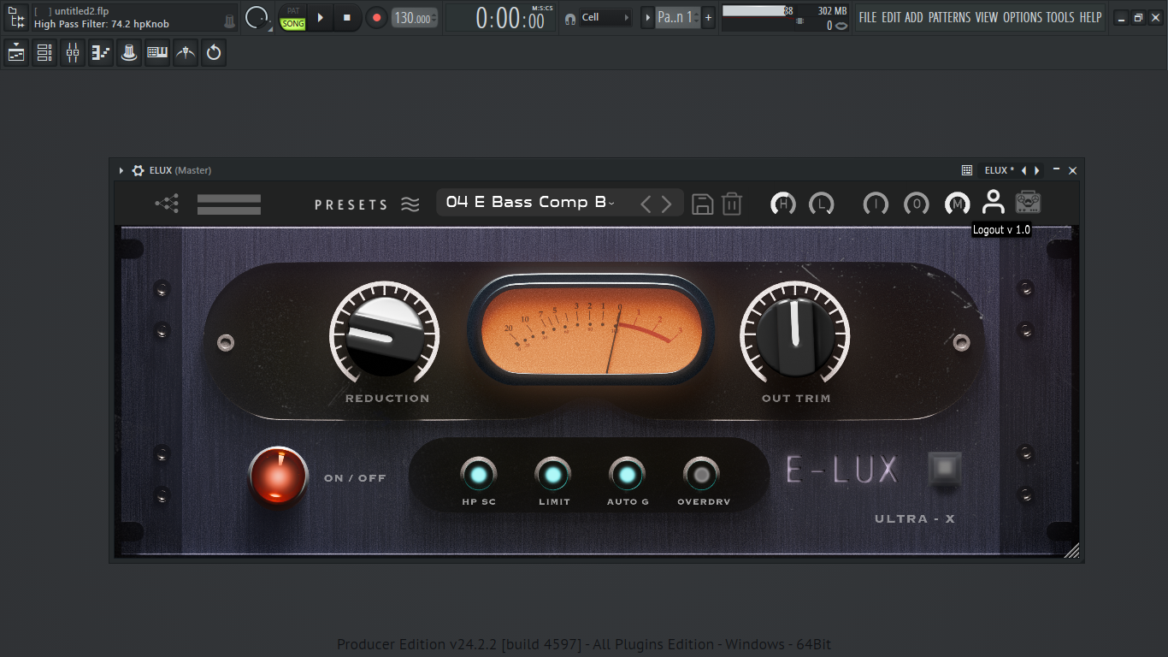
Task: Click the tape machine icon in ELUX
Action: click(1028, 202)
